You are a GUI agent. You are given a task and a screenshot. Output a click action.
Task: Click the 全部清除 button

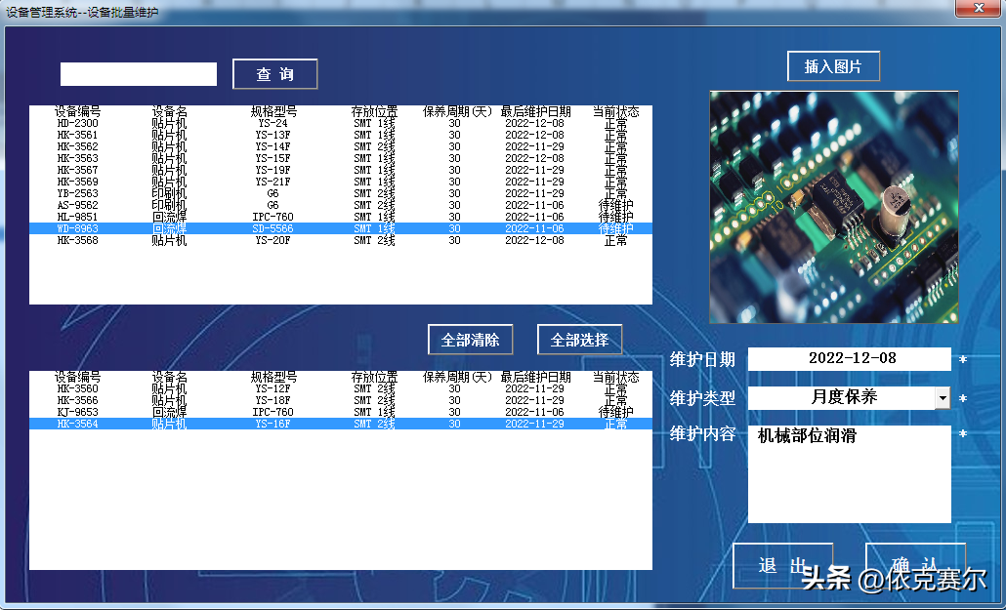point(470,340)
